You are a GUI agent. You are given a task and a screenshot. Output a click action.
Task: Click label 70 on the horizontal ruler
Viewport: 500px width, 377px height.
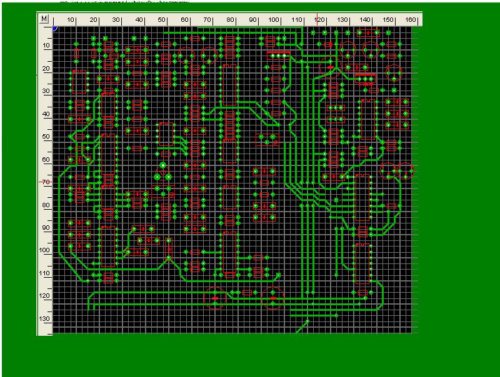(207, 20)
